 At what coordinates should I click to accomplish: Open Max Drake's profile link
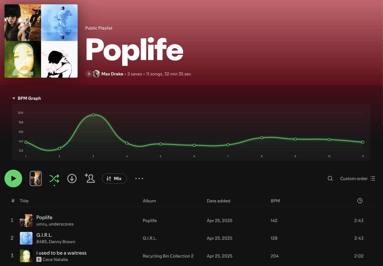112,74
